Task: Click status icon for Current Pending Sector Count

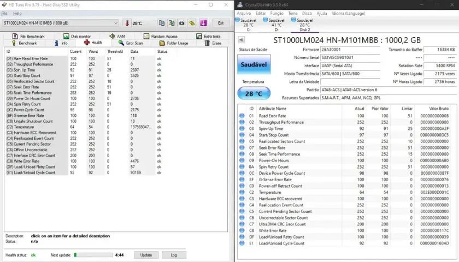Action: pyautogui.click(x=242, y=211)
